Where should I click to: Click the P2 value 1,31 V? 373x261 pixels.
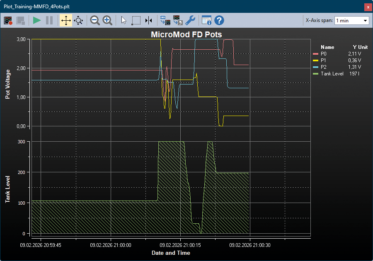(x=354, y=67)
